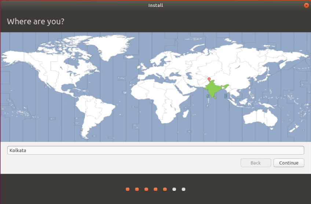Click the red location pin on the map

tap(209, 79)
